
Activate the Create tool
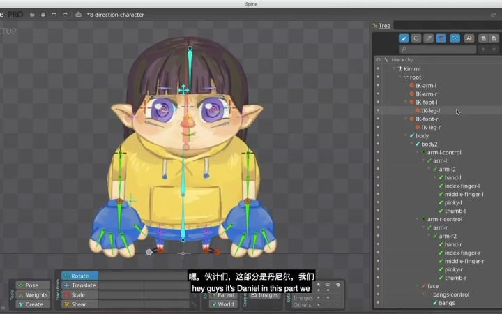coord(33,304)
